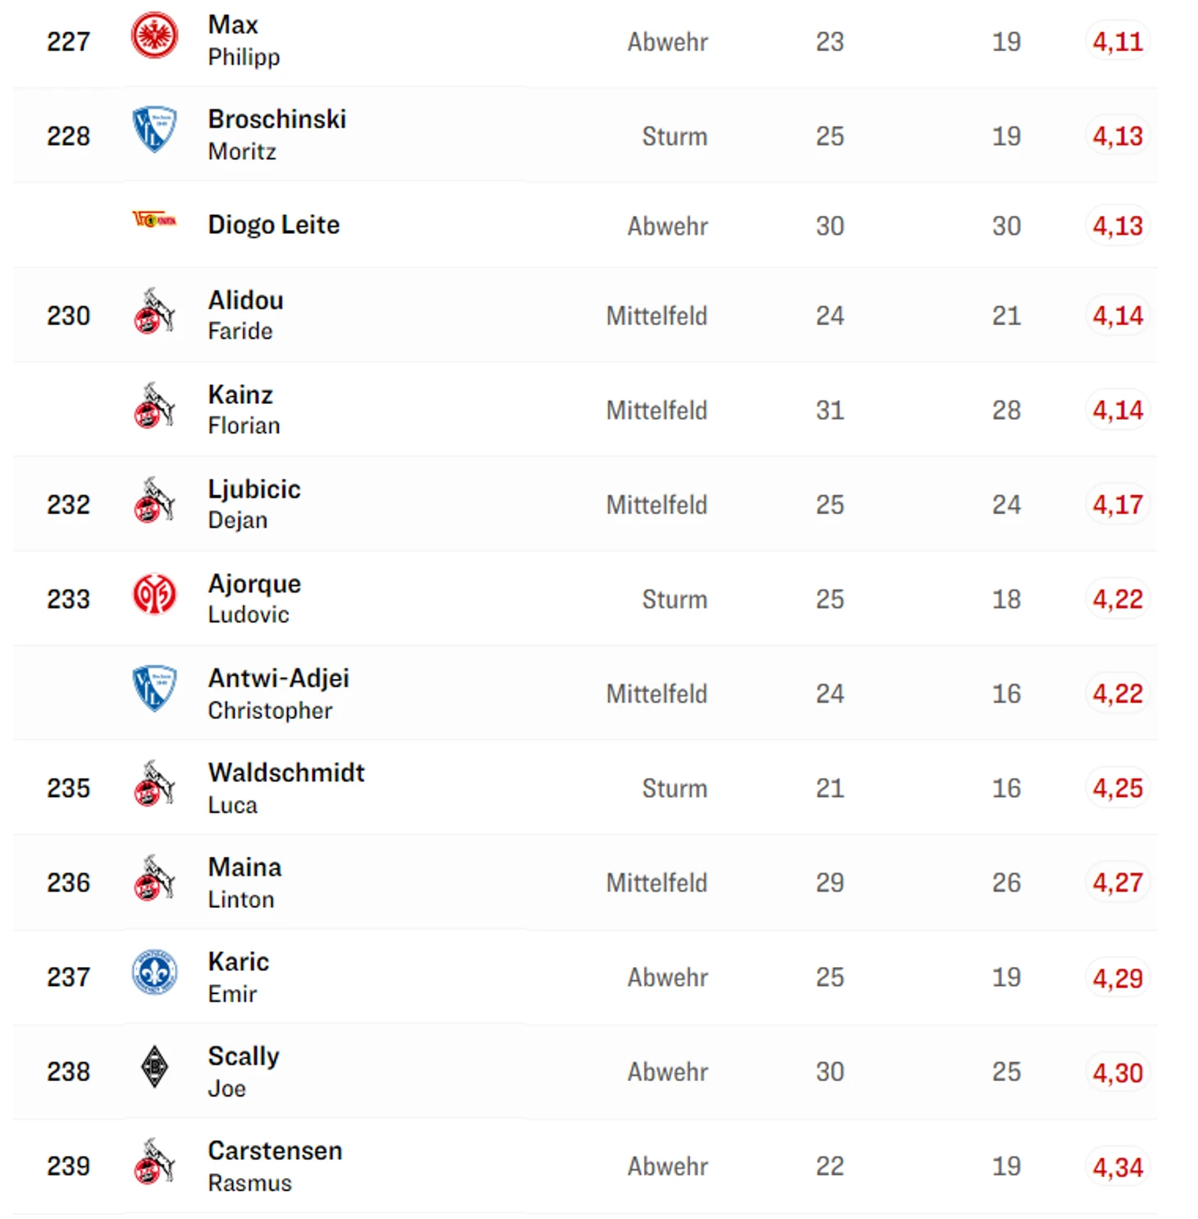
Task: Click the 1. FC Köln crest beside Alidou
Action: click(x=154, y=310)
